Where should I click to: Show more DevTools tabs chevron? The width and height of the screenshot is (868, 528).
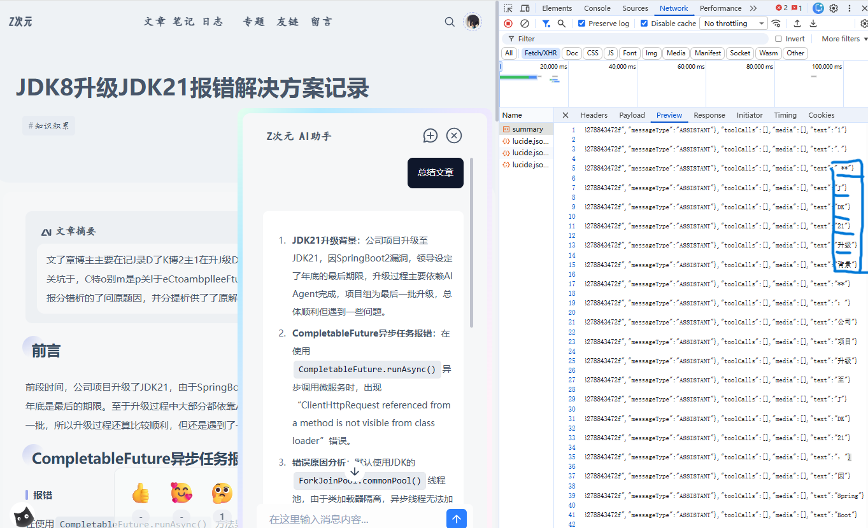coord(753,8)
